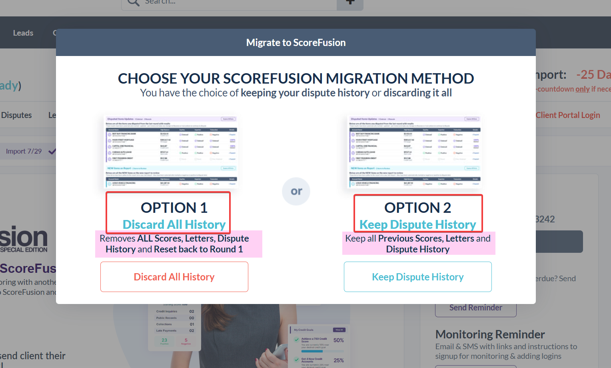Click the checkmark on Import 7/29
The image size is (611, 368).
[x=52, y=151]
